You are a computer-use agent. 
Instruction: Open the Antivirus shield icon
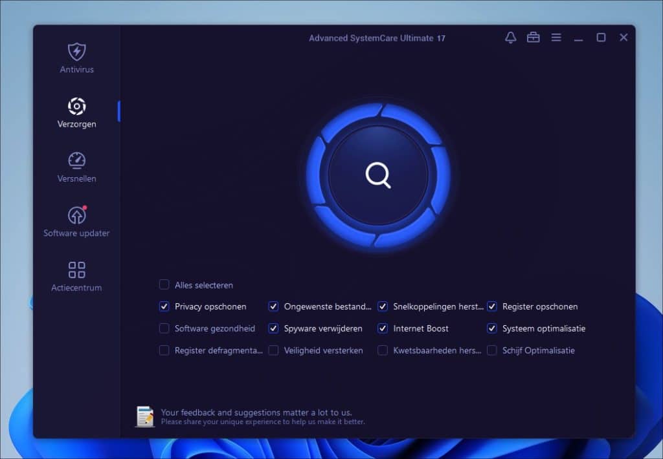click(x=76, y=52)
